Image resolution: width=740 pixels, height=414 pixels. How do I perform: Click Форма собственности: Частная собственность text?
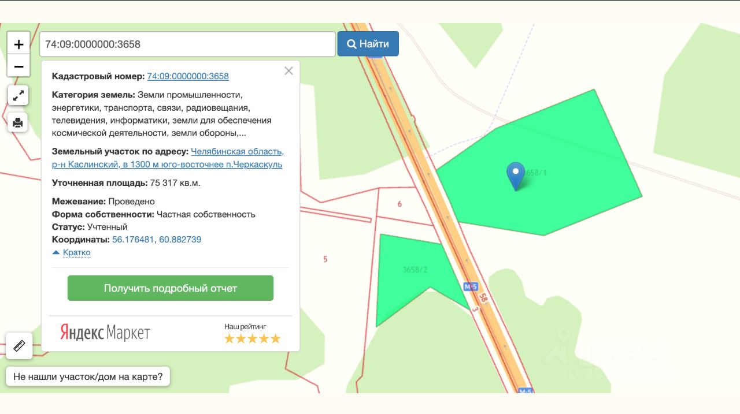click(x=154, y=214)
